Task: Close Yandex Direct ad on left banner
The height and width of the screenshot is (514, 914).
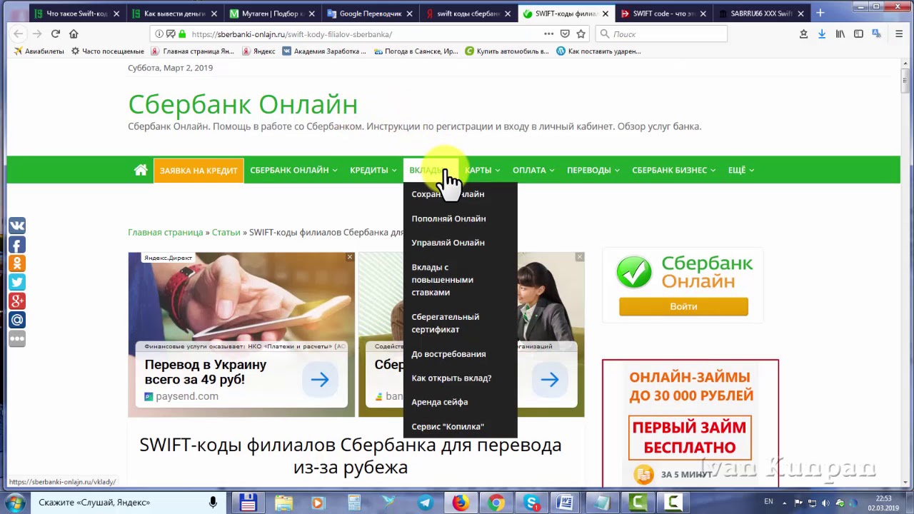Action: (x=350, y=257)
